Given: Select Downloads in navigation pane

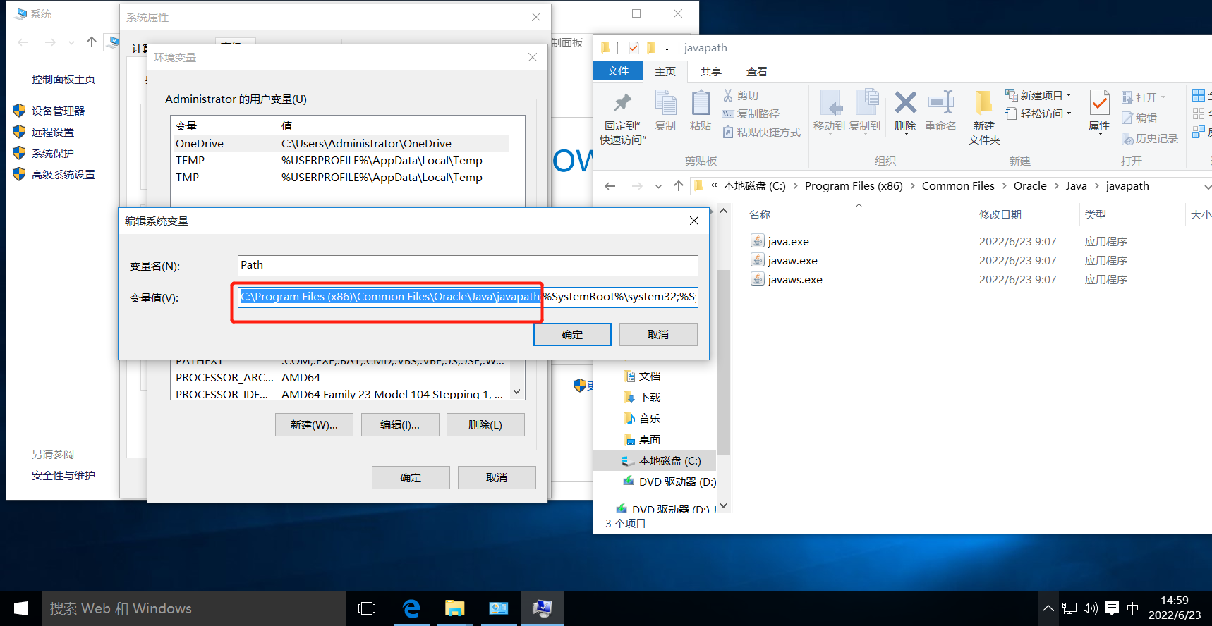Looking at the screenshot, I should [x=642, y=398].
